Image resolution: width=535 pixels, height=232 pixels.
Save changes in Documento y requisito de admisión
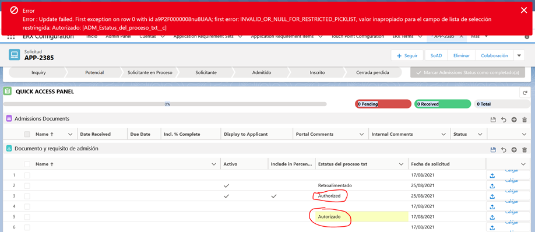pos(492,150)
